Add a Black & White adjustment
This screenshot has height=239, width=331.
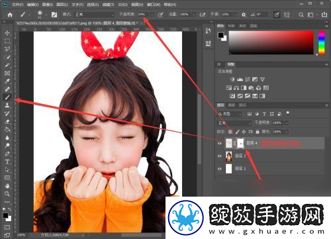pos(244,88)
